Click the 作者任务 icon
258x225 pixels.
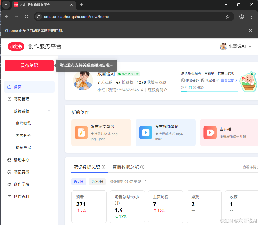tap(183, 81)
